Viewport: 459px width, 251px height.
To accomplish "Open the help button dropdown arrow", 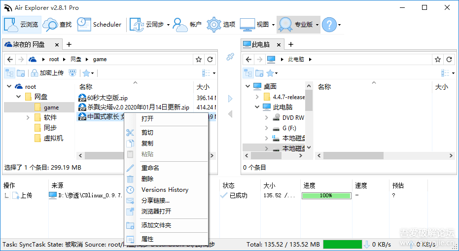I will pyautogui.click(x=339, y=25).
